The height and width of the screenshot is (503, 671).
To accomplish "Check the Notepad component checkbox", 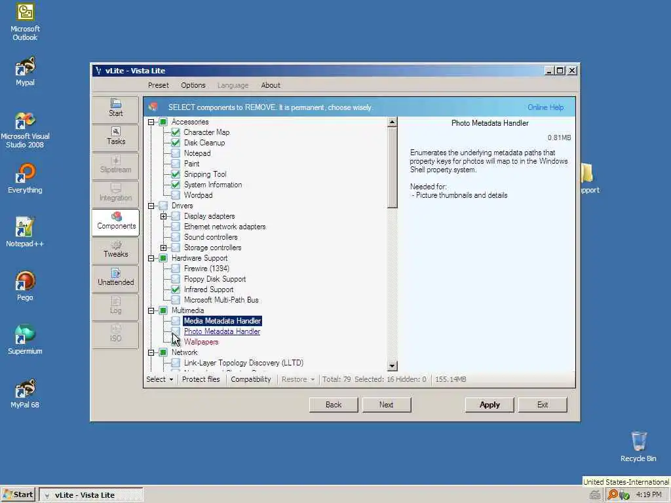I will 176,153.
